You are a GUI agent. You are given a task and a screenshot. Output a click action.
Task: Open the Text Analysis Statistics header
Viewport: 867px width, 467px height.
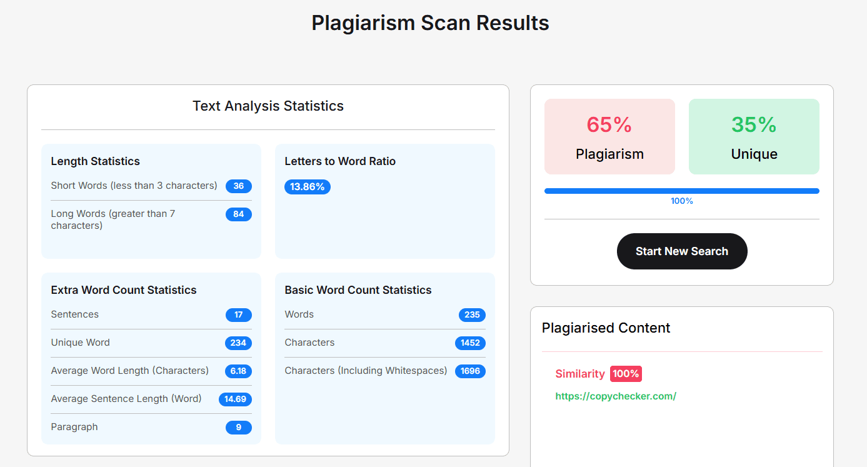[268, 106]
